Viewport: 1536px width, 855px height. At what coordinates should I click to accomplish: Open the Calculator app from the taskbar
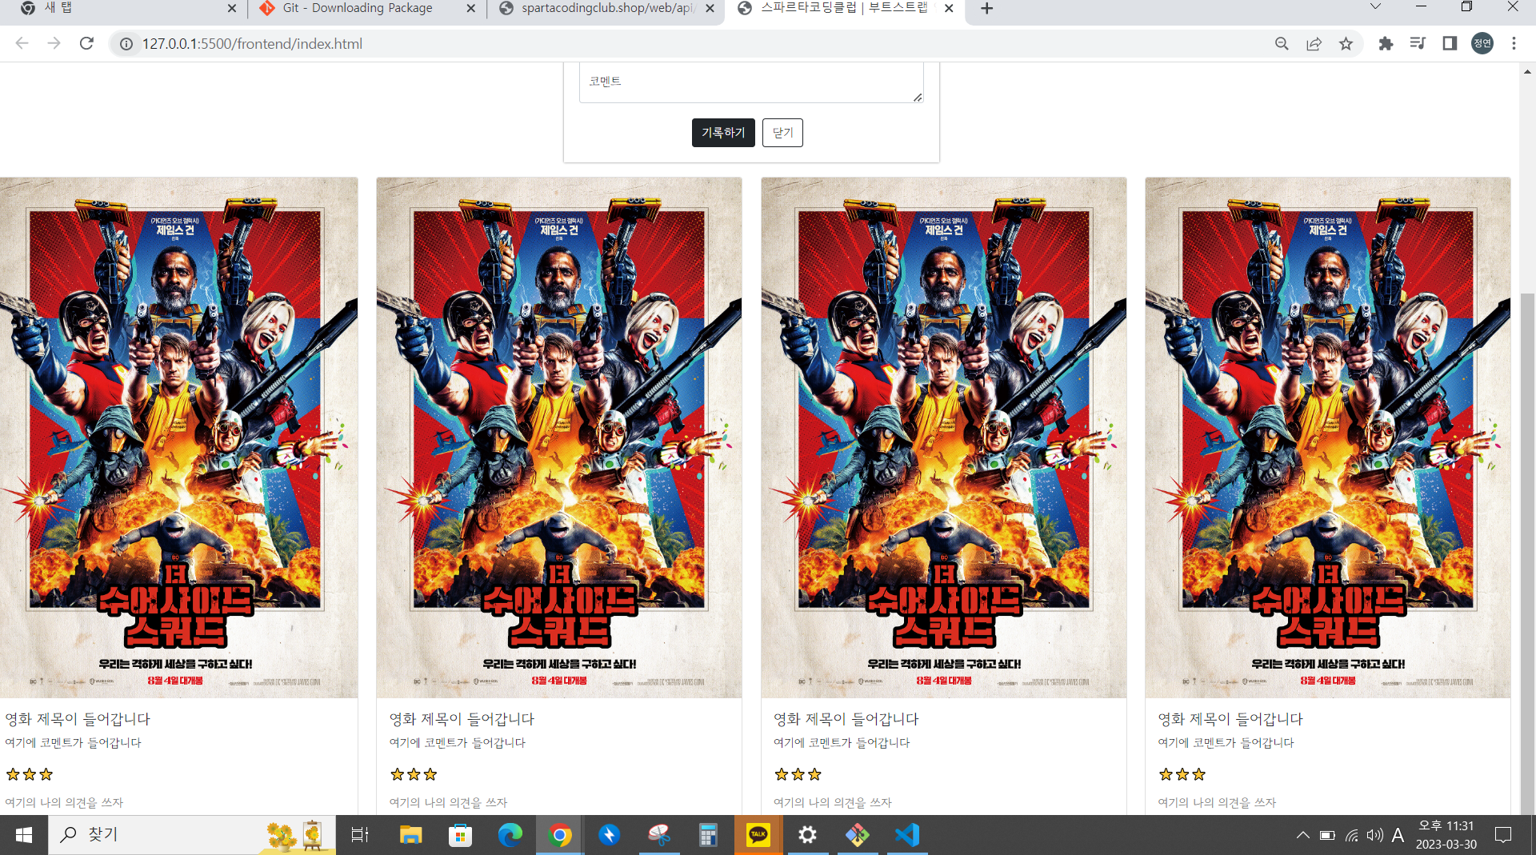(708, 835)
